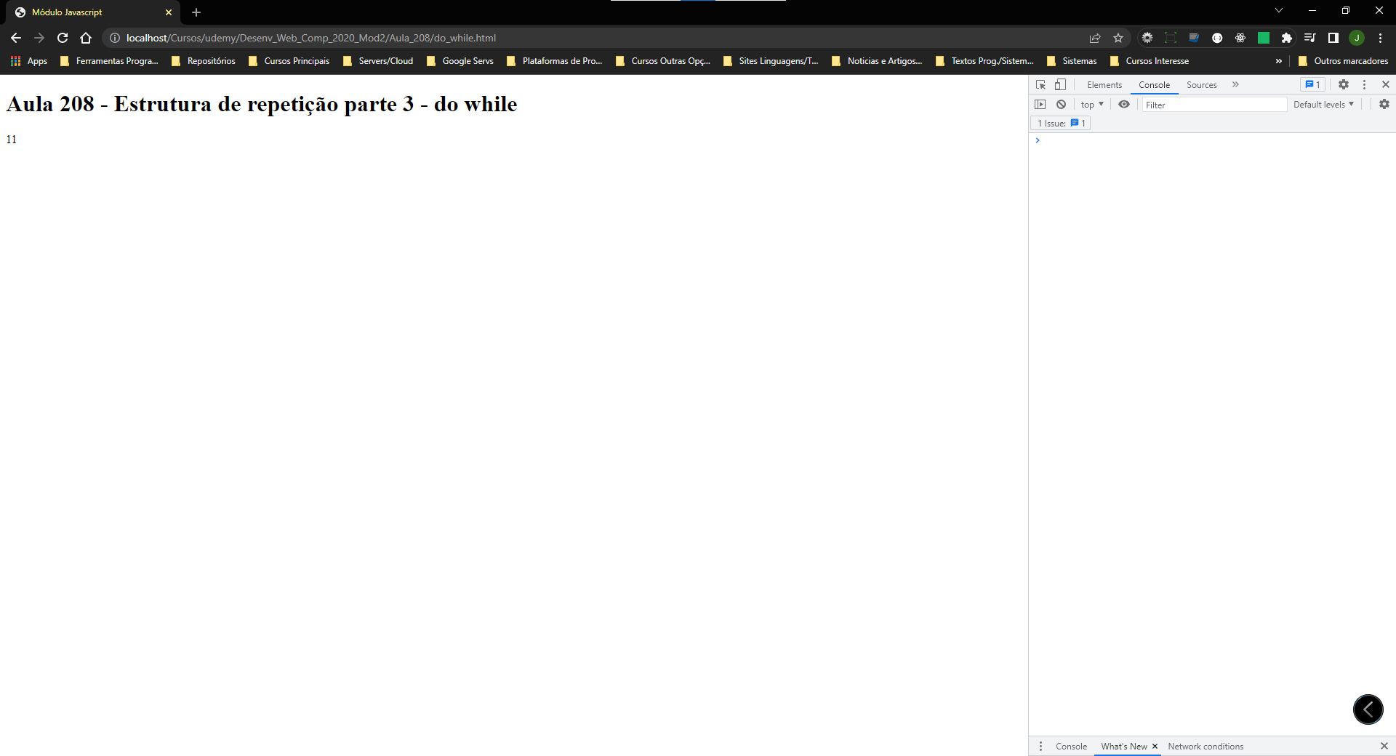
Task: Open the Extensions puzzle menu
Action: pos(1287,38)
